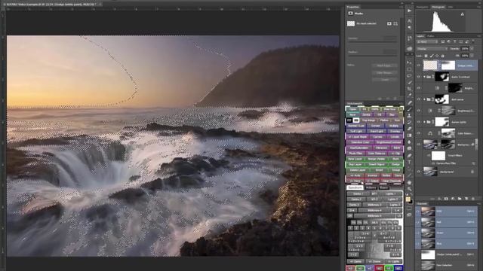Select the Eraser tool
483x271 pixels.
point(409,129)
